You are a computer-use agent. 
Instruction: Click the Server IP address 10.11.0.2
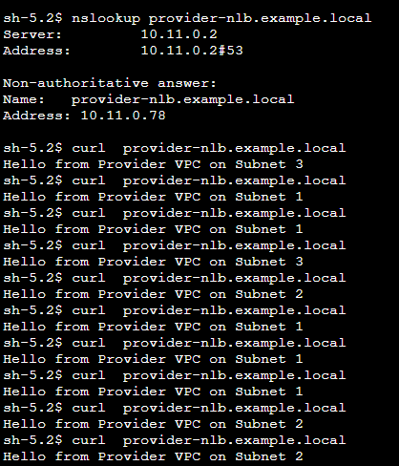coord(178,34)
